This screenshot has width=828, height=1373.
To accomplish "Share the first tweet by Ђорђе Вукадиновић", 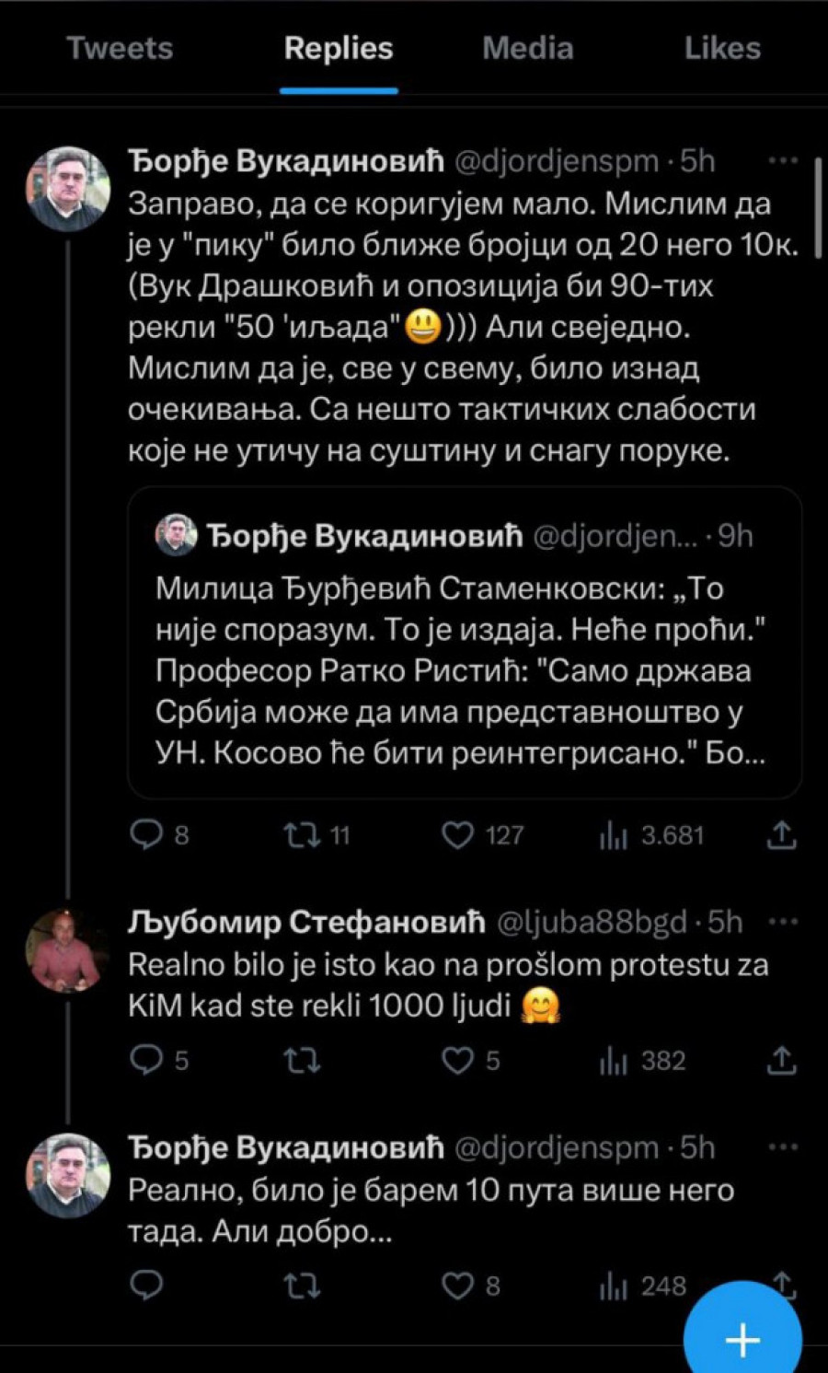I will 781,835.
